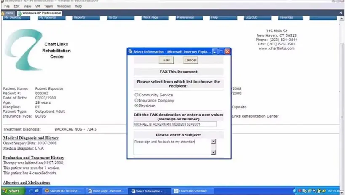Click the Select Information dialog title bar
This screenshot has width=345, height=195.
(x=171, y=52)
